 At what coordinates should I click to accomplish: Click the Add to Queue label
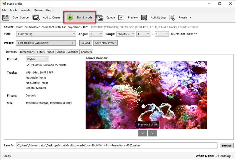tap(52, 18)
